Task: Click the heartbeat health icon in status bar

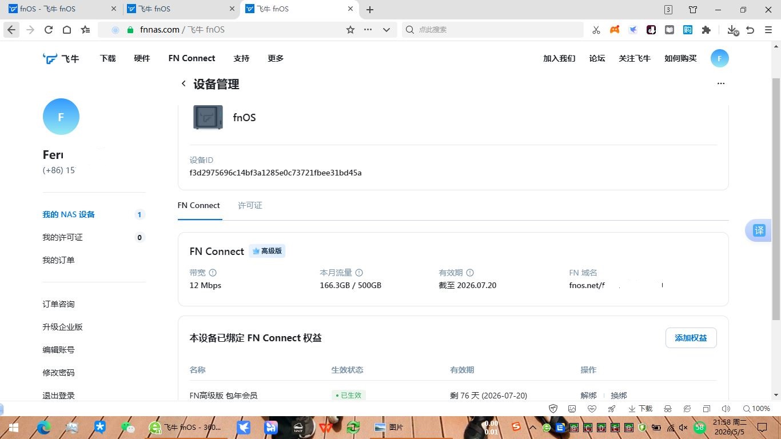Action: 592,409
